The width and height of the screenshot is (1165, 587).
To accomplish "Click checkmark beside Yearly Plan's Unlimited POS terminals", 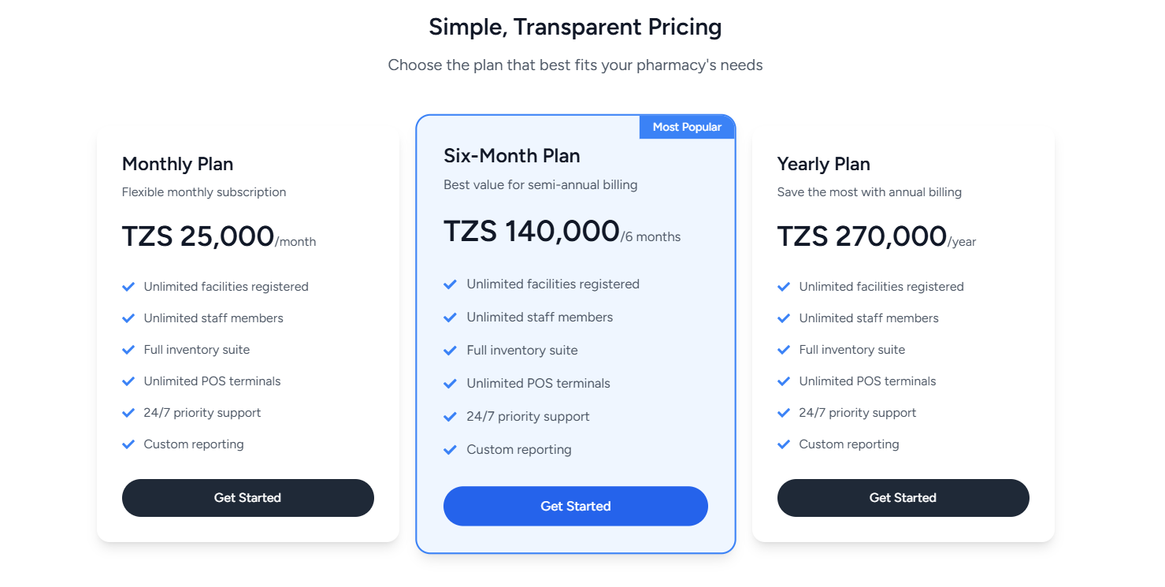I will tap(784, 381).
